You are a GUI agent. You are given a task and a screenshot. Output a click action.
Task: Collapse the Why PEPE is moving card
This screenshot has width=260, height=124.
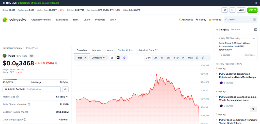pyautogui.click(x=254, y=38)
